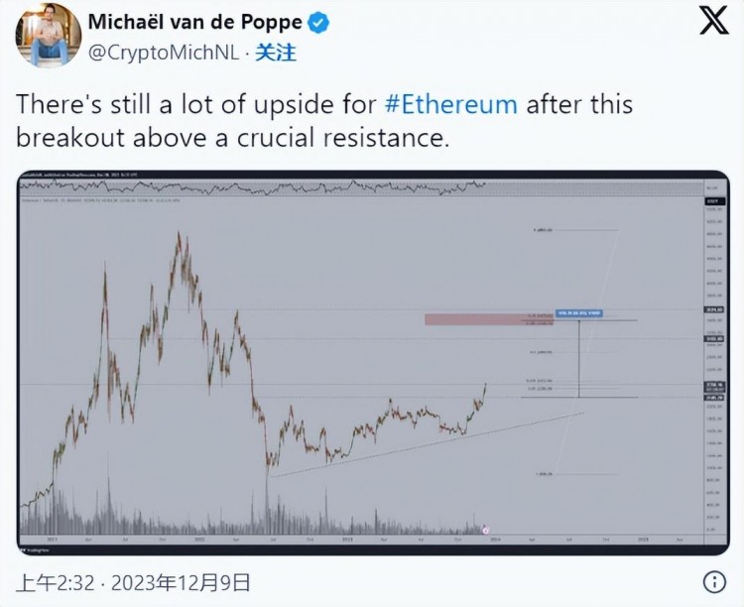Open the X logo icon
Screen dimensions: 744x607
[714, 21]
